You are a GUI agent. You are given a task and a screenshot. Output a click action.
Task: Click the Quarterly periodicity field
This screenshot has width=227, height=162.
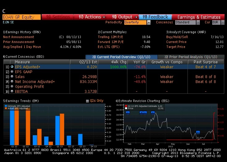click(135, 22)
